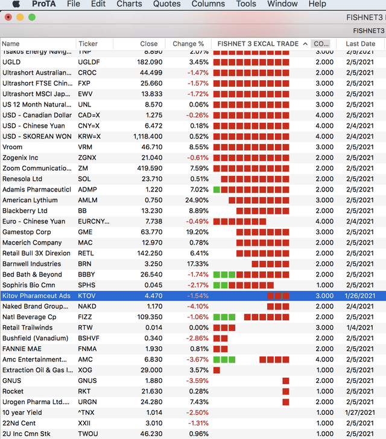Sort by the Change % column header
Screen dimensions: 386x439
(x=188, y=44)
